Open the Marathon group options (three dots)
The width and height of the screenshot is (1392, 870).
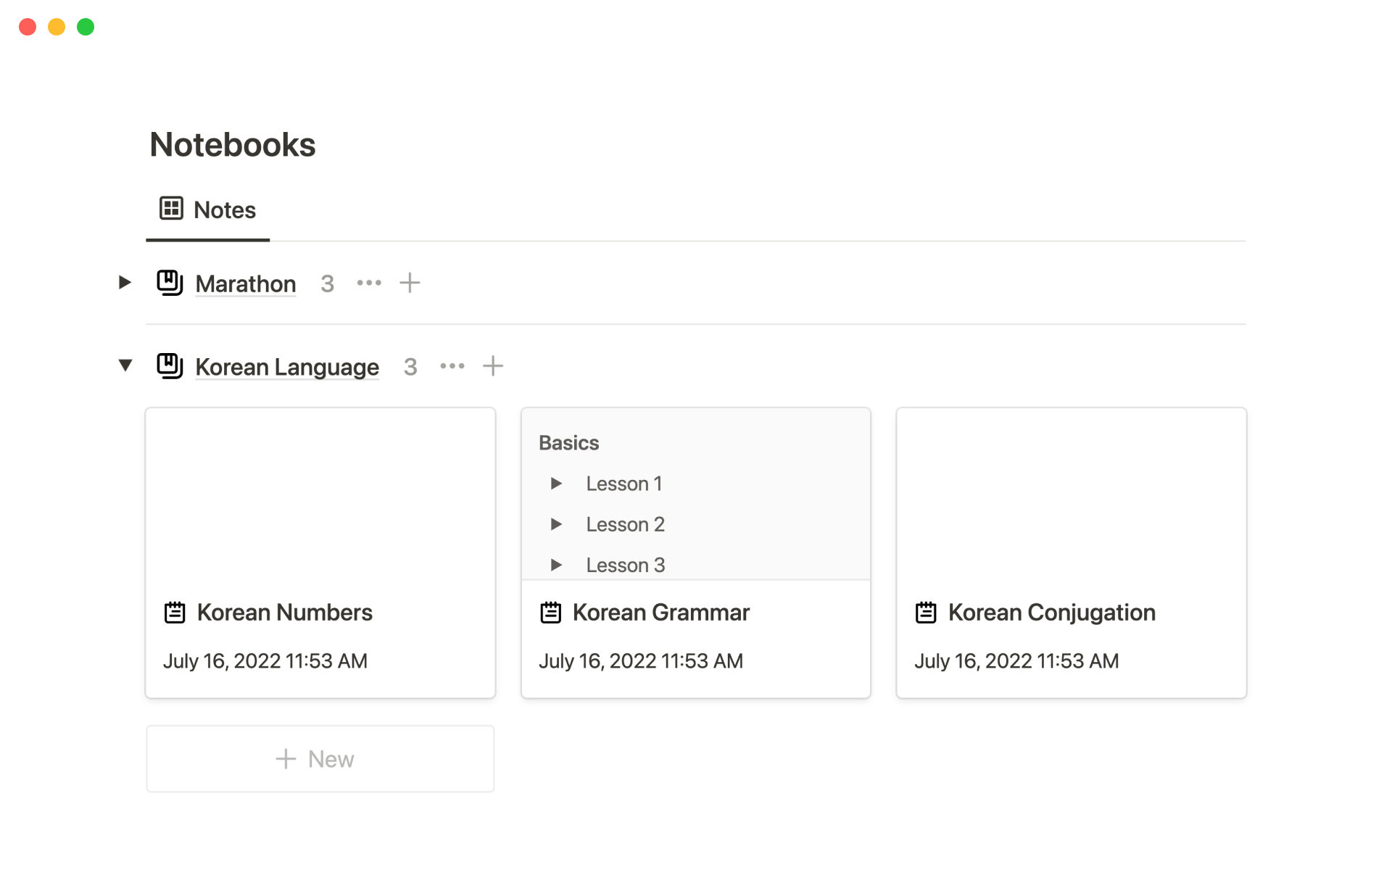tap(369, 283)
